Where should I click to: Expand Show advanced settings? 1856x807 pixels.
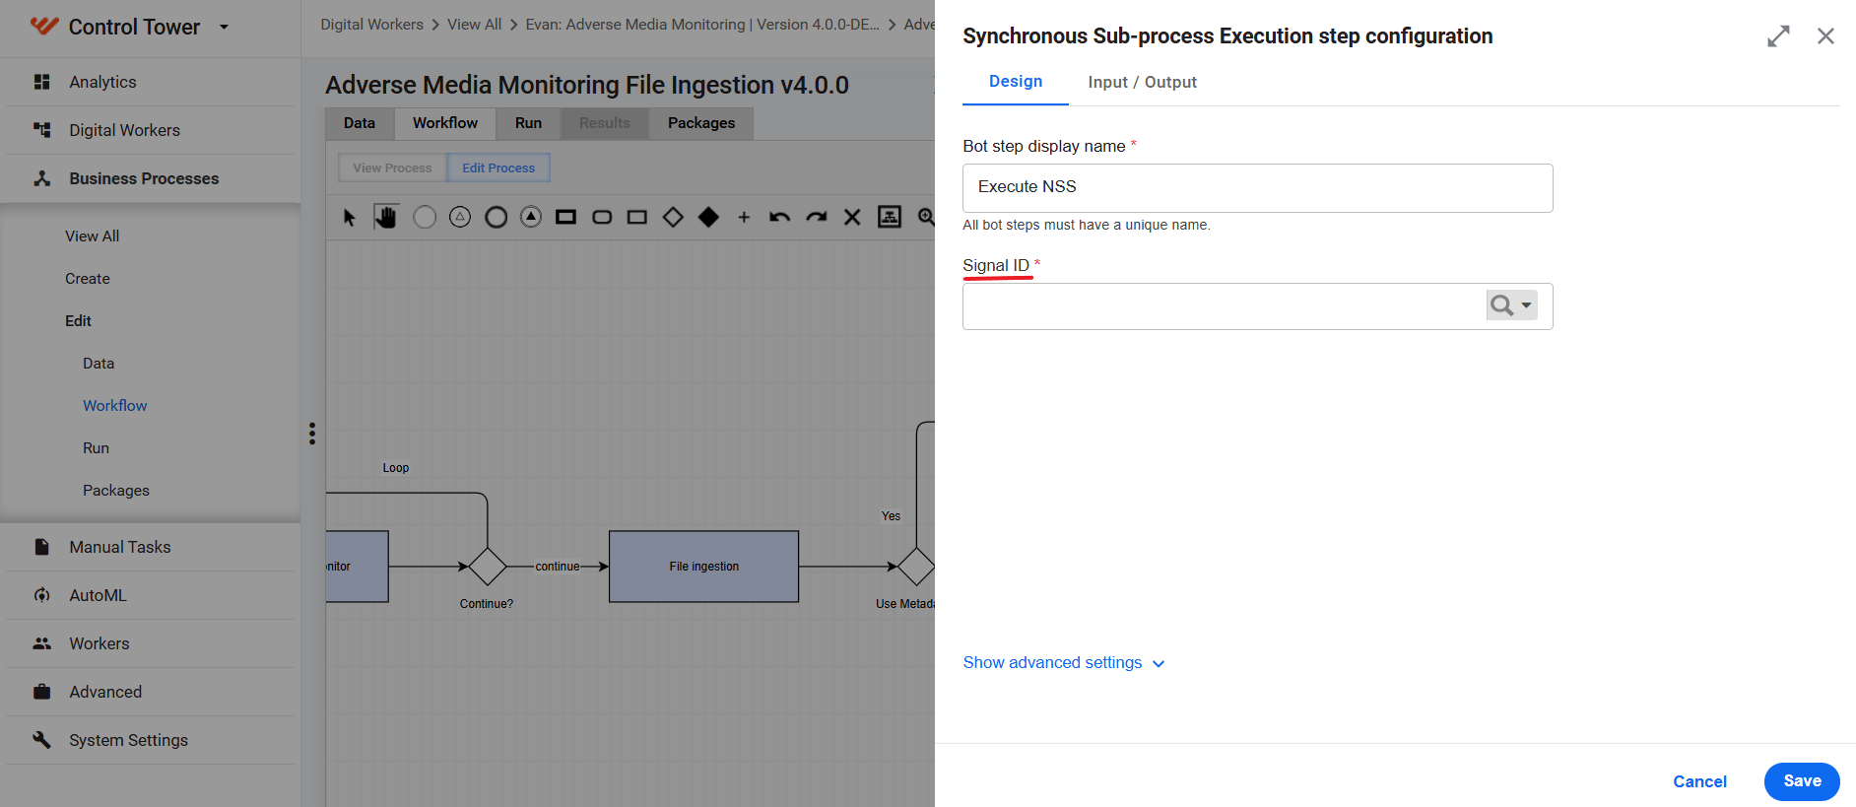click(1064, 662)
